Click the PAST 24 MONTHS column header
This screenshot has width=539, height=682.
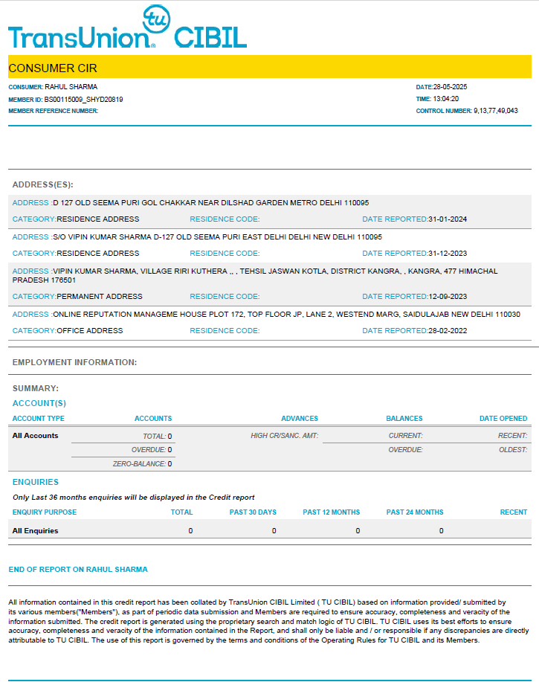pyautogui.click(x=415, y=512)
